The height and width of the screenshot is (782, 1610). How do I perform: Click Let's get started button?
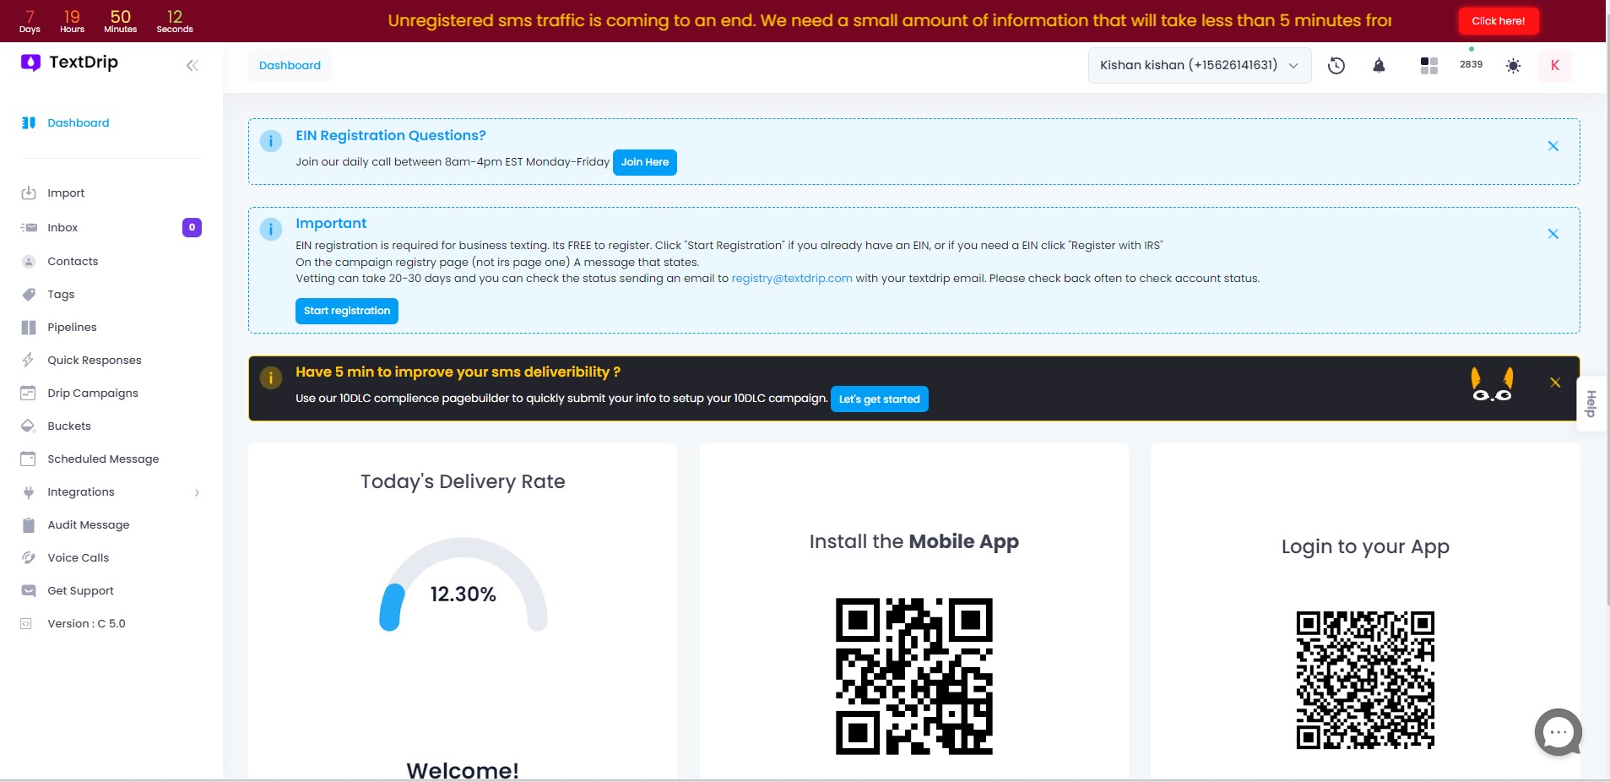click(879, 399)
